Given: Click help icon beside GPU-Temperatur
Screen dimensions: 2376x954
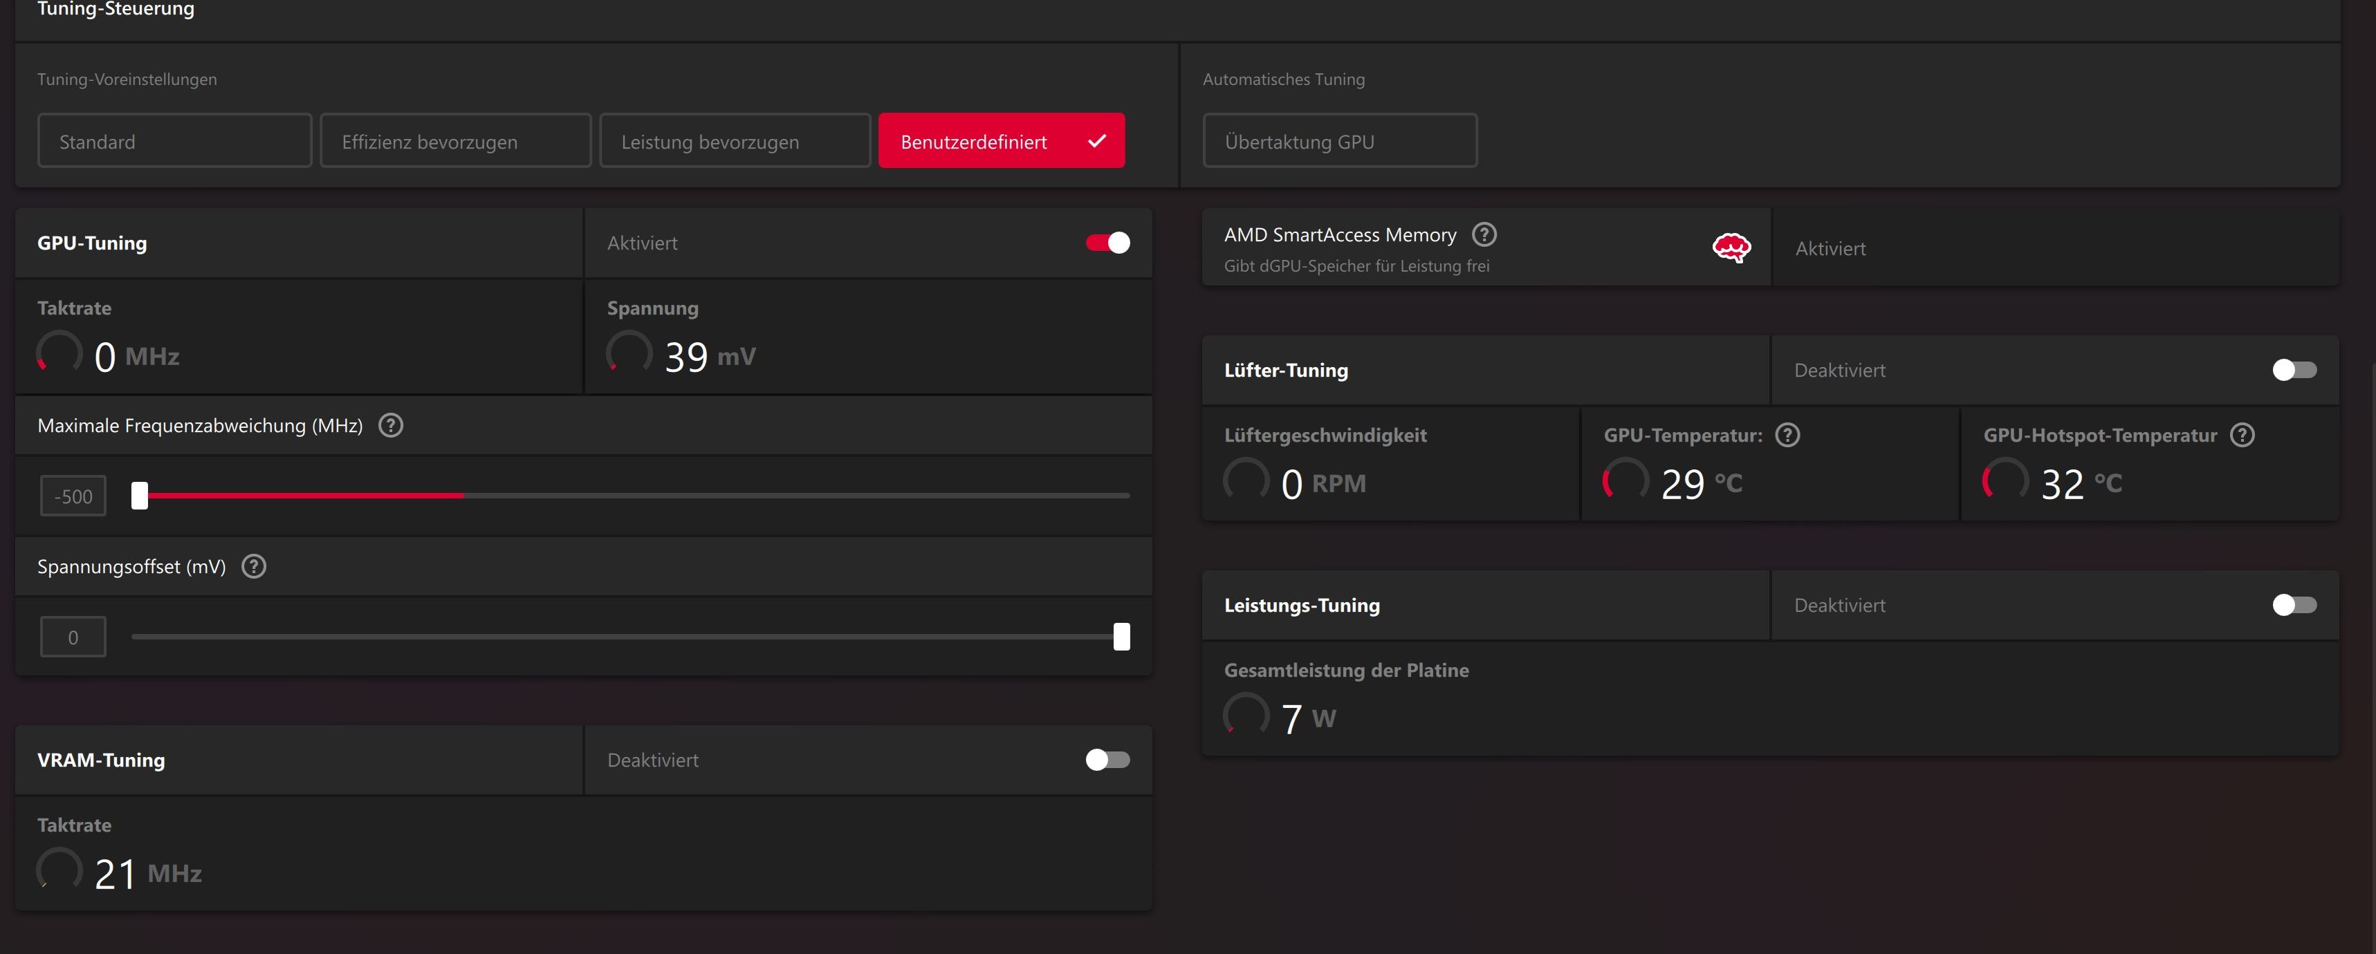Looking at the screenshot, I should (x=1787, y=435).
